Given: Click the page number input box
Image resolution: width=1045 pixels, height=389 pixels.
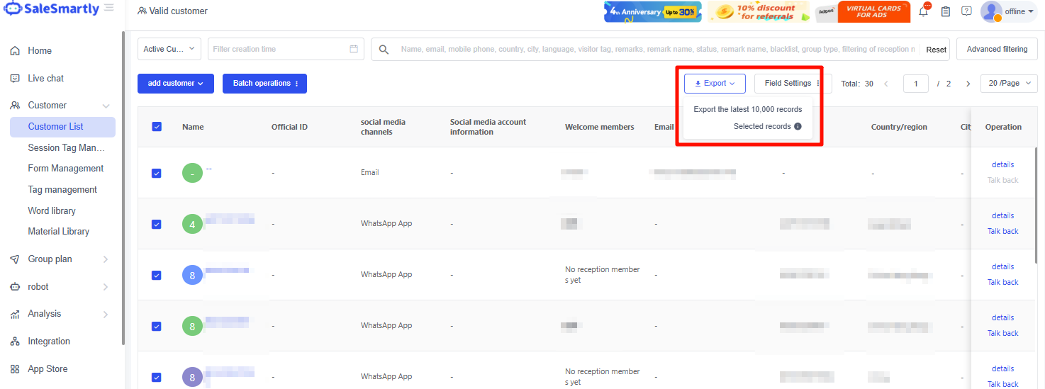Looking at the screenshot, I should [915, 84].
